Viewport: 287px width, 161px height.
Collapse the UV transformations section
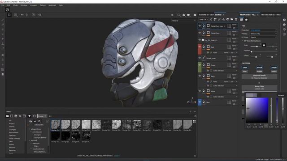243,41
